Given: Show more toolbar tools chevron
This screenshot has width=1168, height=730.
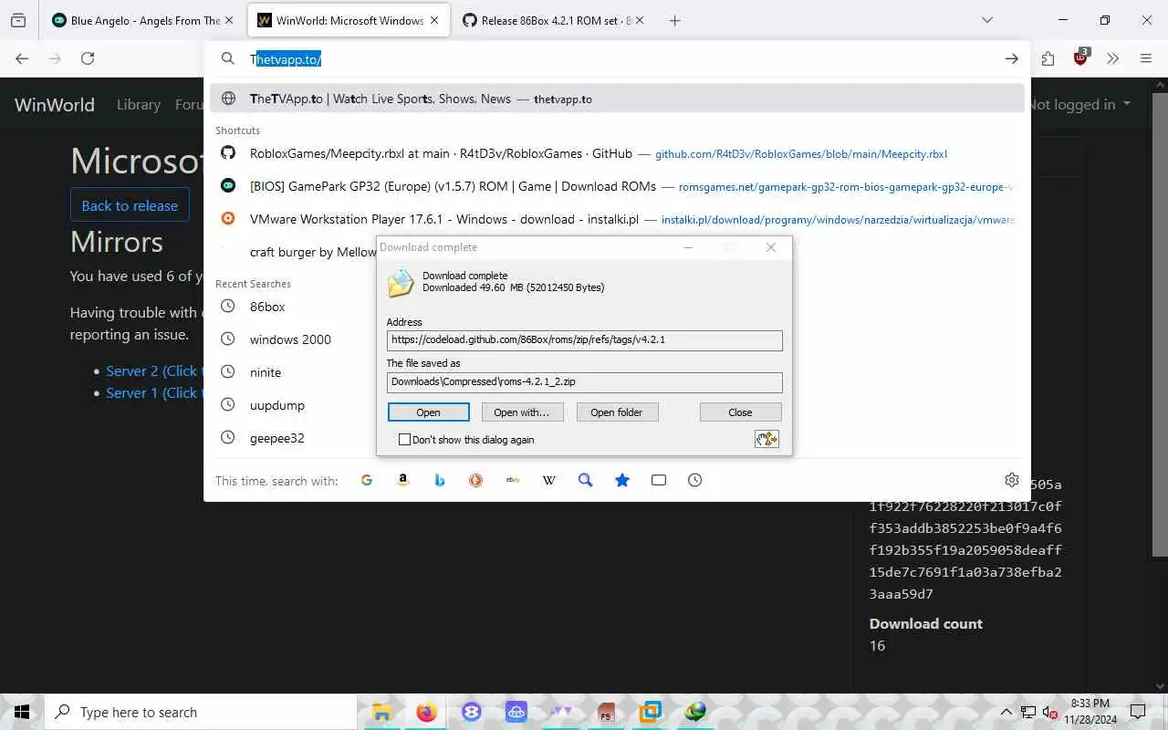Looking at the screenshot, I should 1112,58.
